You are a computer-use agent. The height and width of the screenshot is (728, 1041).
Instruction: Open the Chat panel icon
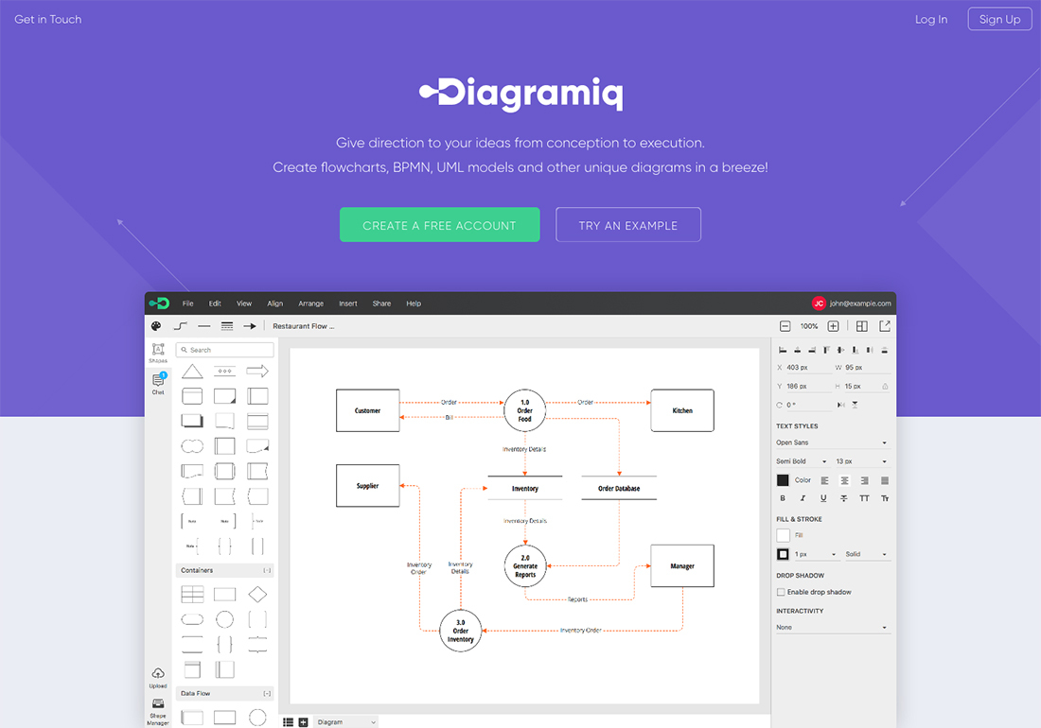[x=158, y=381]
